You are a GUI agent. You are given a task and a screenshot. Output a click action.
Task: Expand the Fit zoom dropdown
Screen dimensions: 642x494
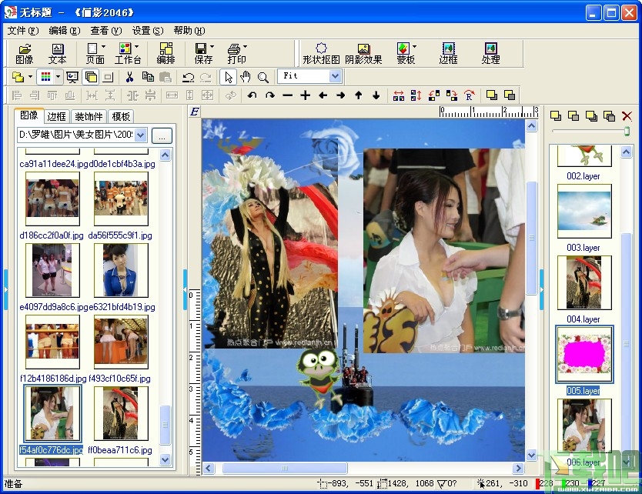[335, 76]
